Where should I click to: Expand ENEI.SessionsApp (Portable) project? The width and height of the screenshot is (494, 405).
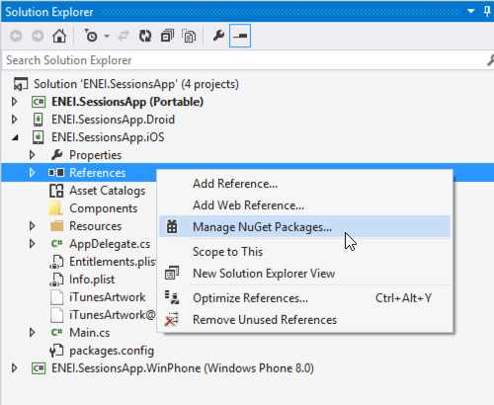pos(14,102)
